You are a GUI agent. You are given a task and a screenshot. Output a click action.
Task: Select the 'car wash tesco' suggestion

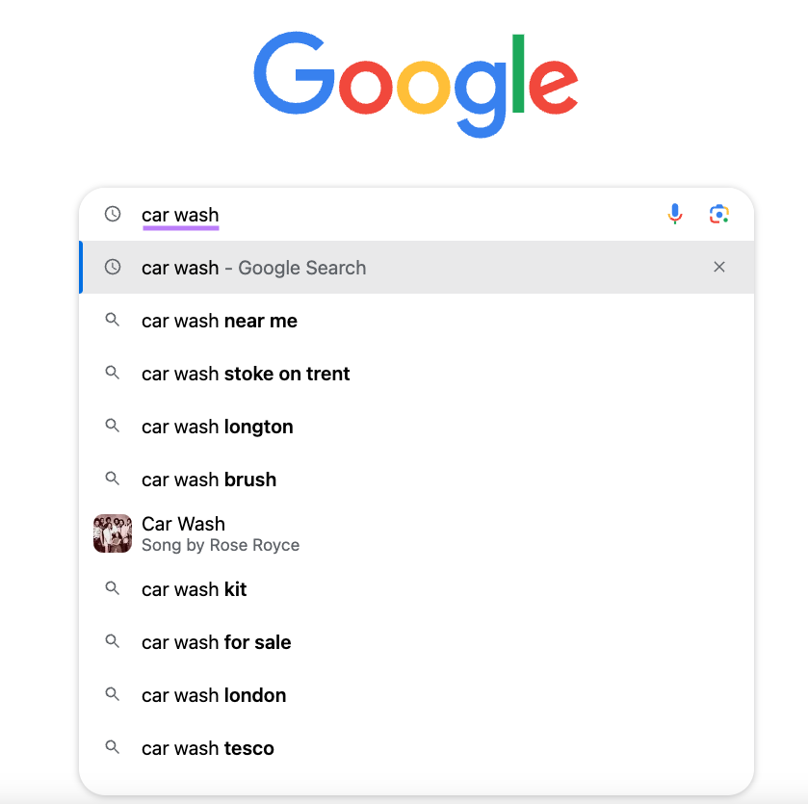pyautogui.click(x=207, y=747)
